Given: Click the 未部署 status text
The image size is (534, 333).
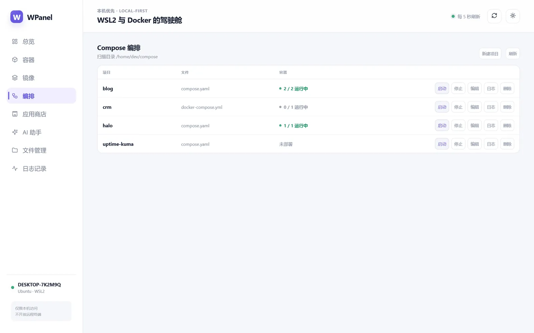Looking at the screenshot, I should [286, 144].
